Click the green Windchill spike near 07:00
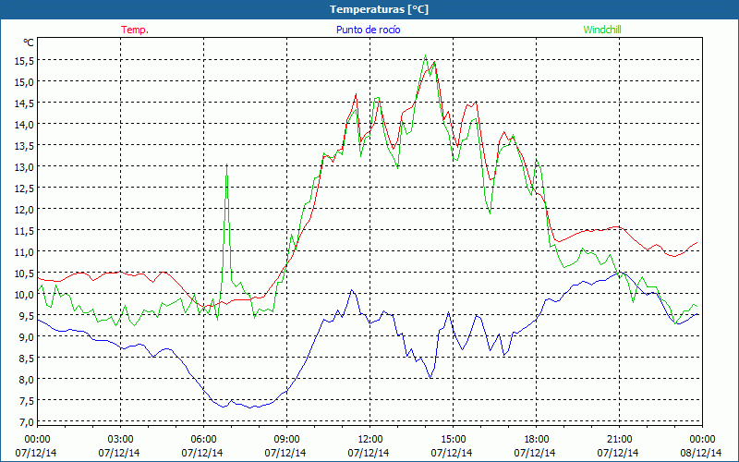 pos(226,164)
